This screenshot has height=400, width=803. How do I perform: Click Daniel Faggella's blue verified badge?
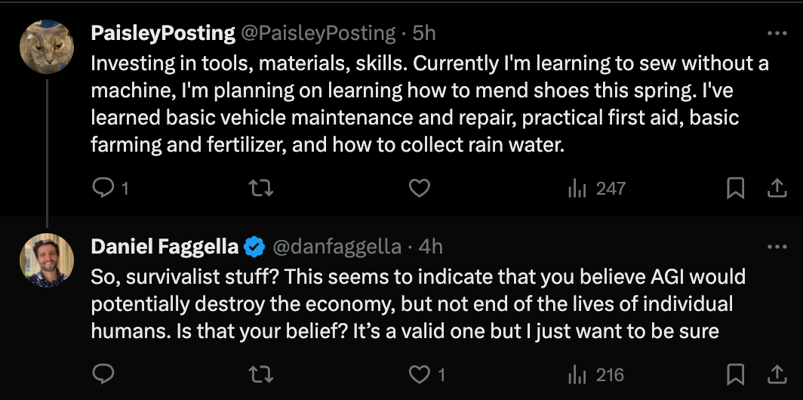[255, 247]
